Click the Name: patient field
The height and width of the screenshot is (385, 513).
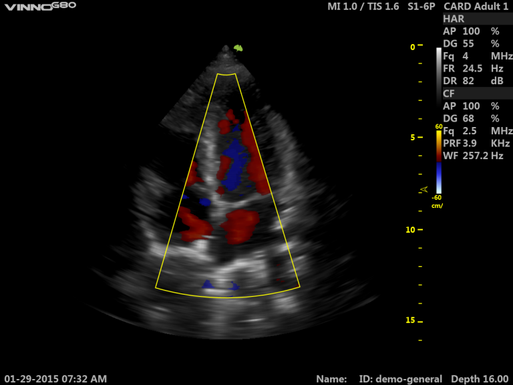pyautogui.click(x=331, y=379)
